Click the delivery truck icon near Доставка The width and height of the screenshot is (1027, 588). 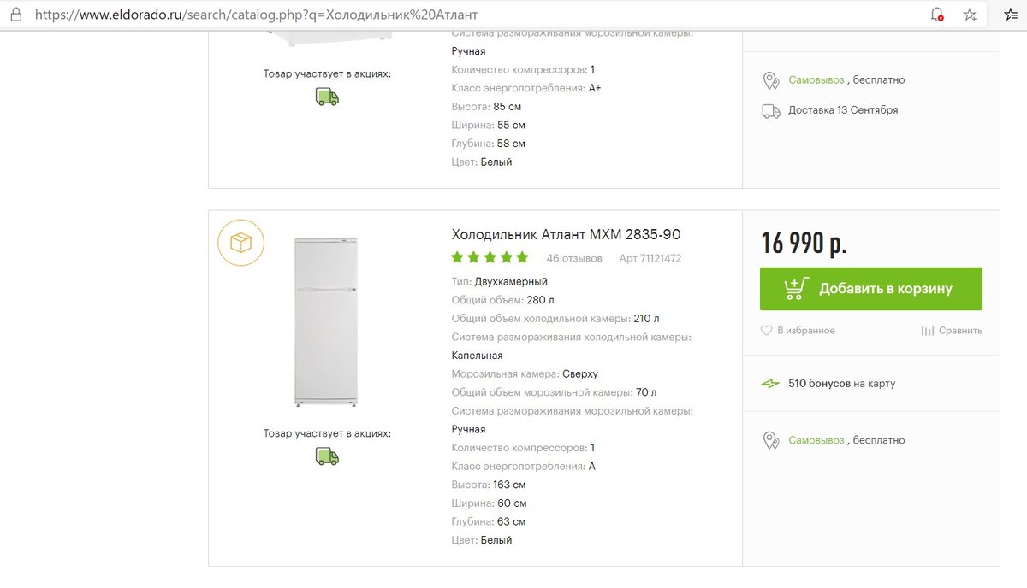pos(771,111)
